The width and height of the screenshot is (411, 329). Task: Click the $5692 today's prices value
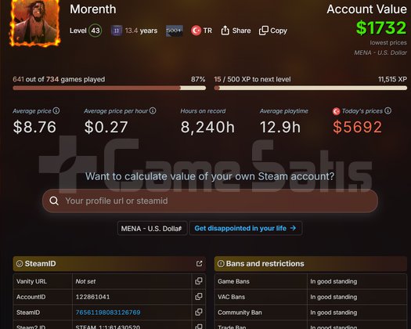point(358,127)
